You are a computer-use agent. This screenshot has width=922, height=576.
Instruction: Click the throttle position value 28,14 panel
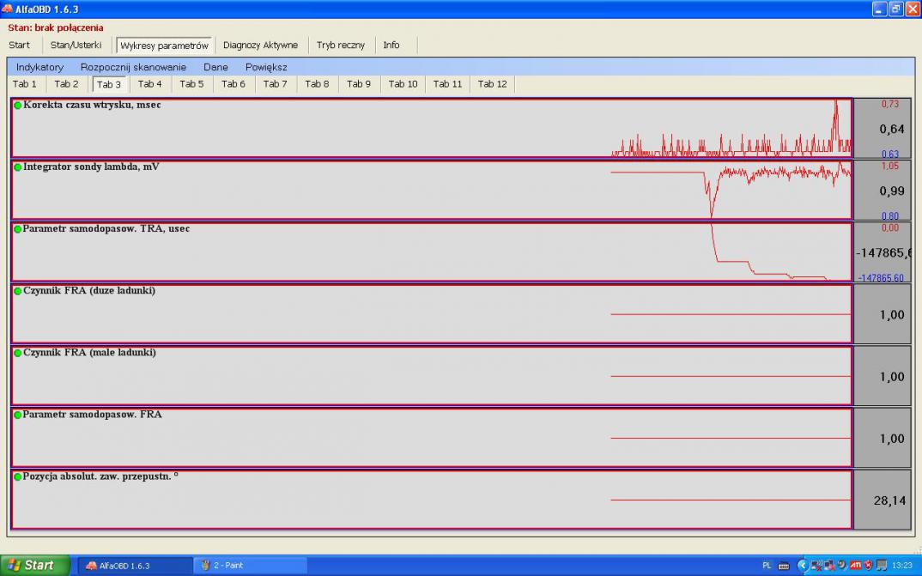click(882, 500)
